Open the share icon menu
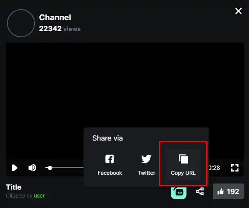 click(x=200, y=191)
